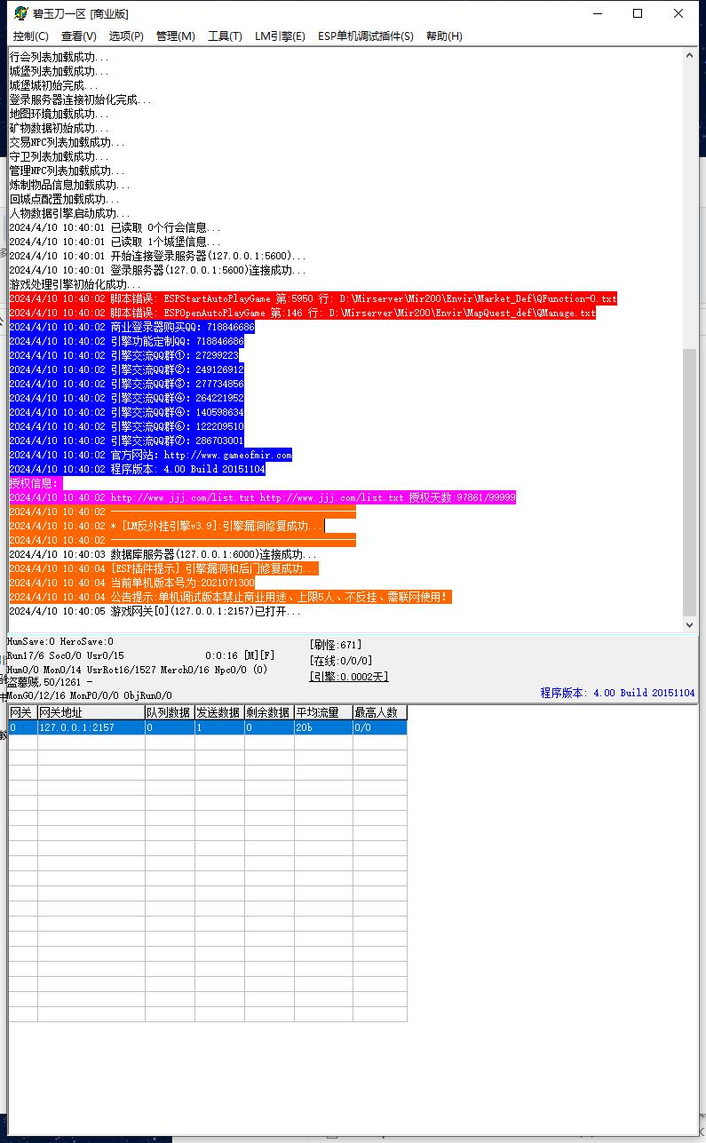Click the 网关地址 column header
The height and width of the screenshot is (1143, 706).
(x=91, y=712)
